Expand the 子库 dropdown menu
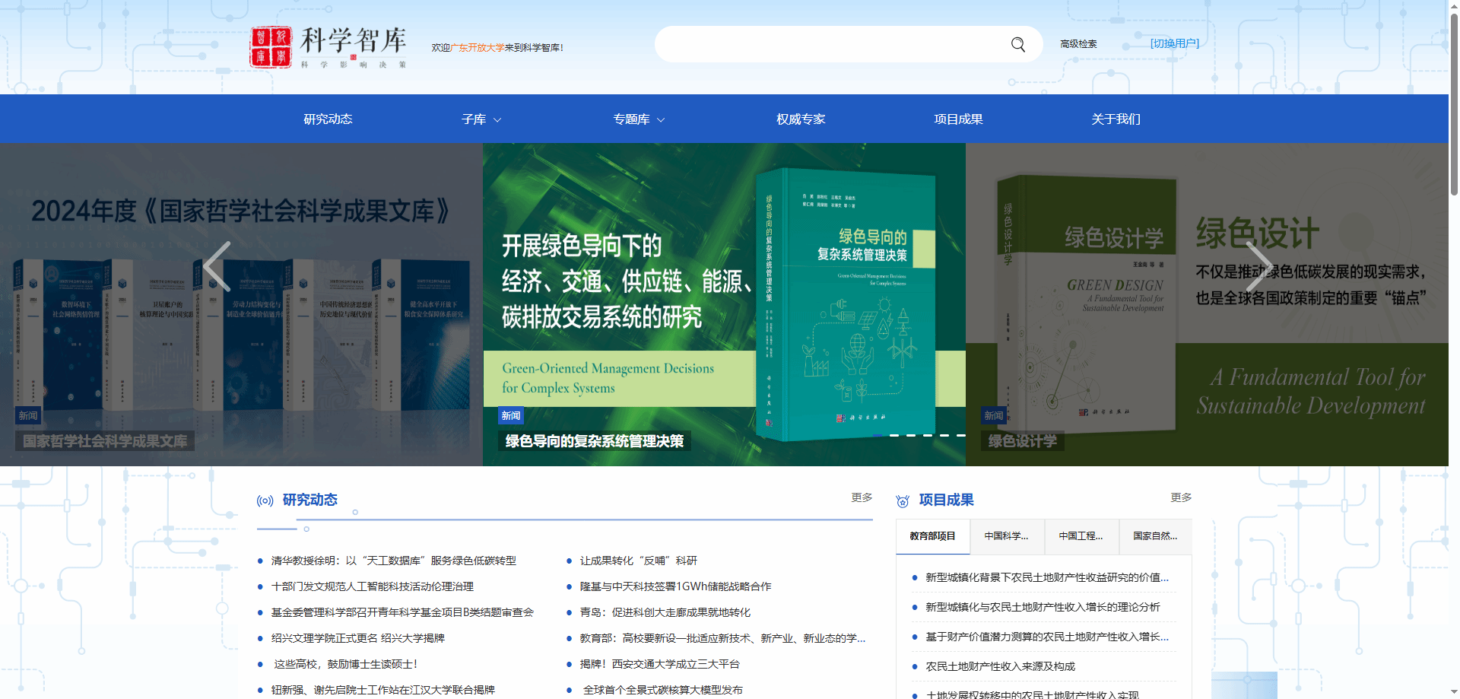The width and height of the screenshot is (1460, 699). tap(481, 119)
